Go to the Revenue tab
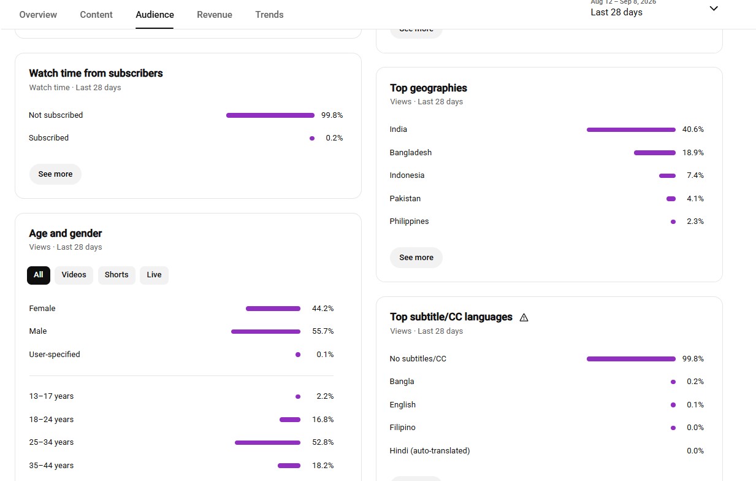Screen dimensions: 756x481 click(215, 15)
